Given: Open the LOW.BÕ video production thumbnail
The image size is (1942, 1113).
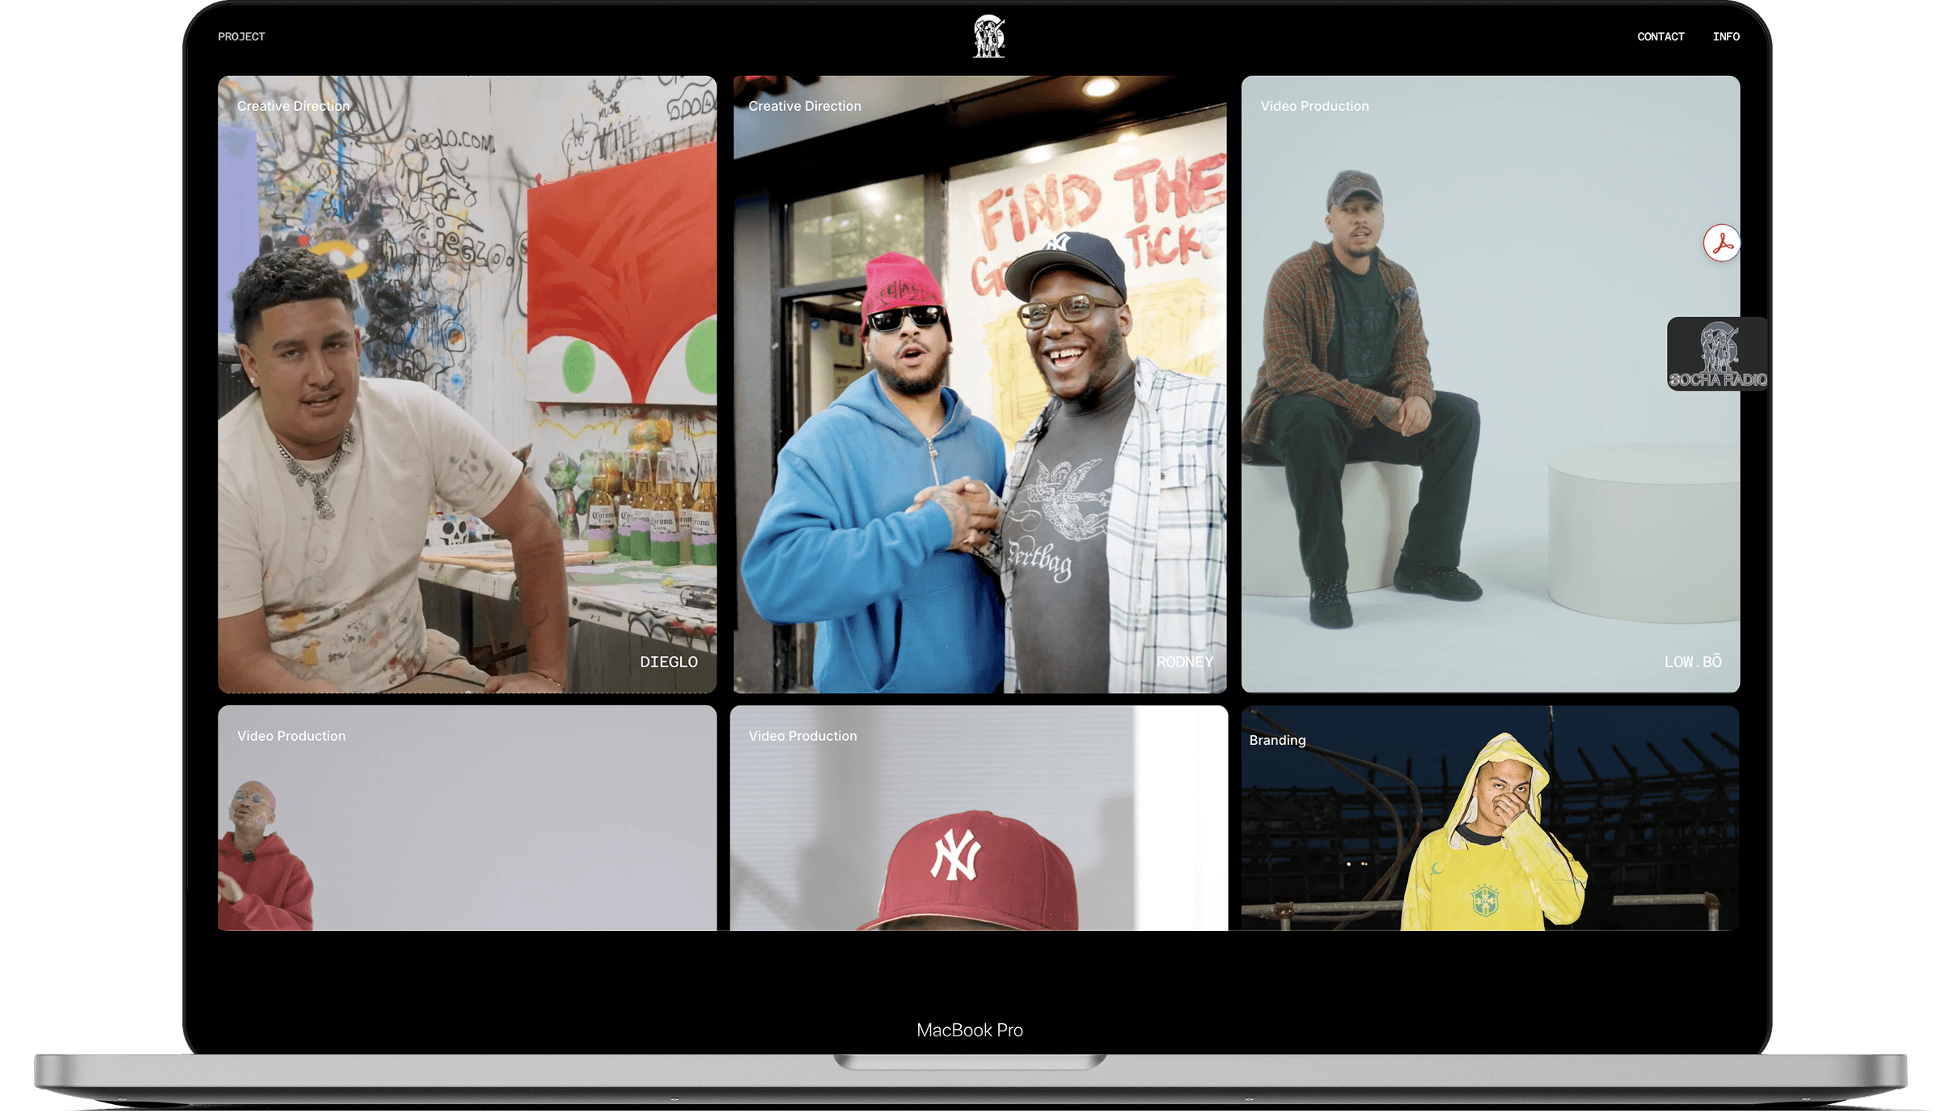Looking at the screenshot, I should tap(1490, 384).
